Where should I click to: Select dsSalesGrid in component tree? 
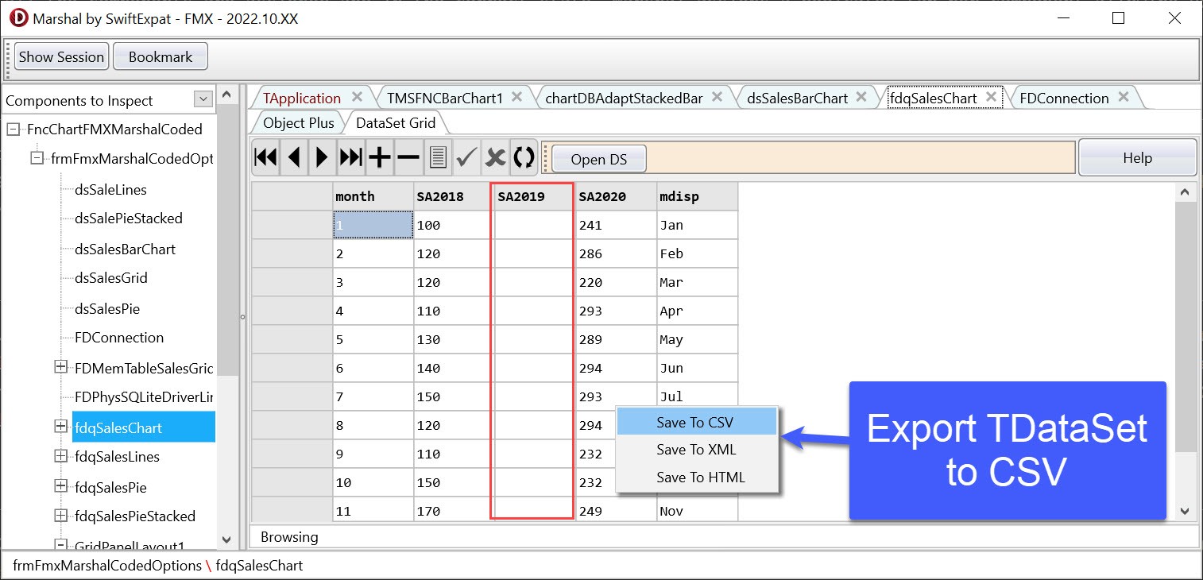pyautogui.click(x=110, y=277)
